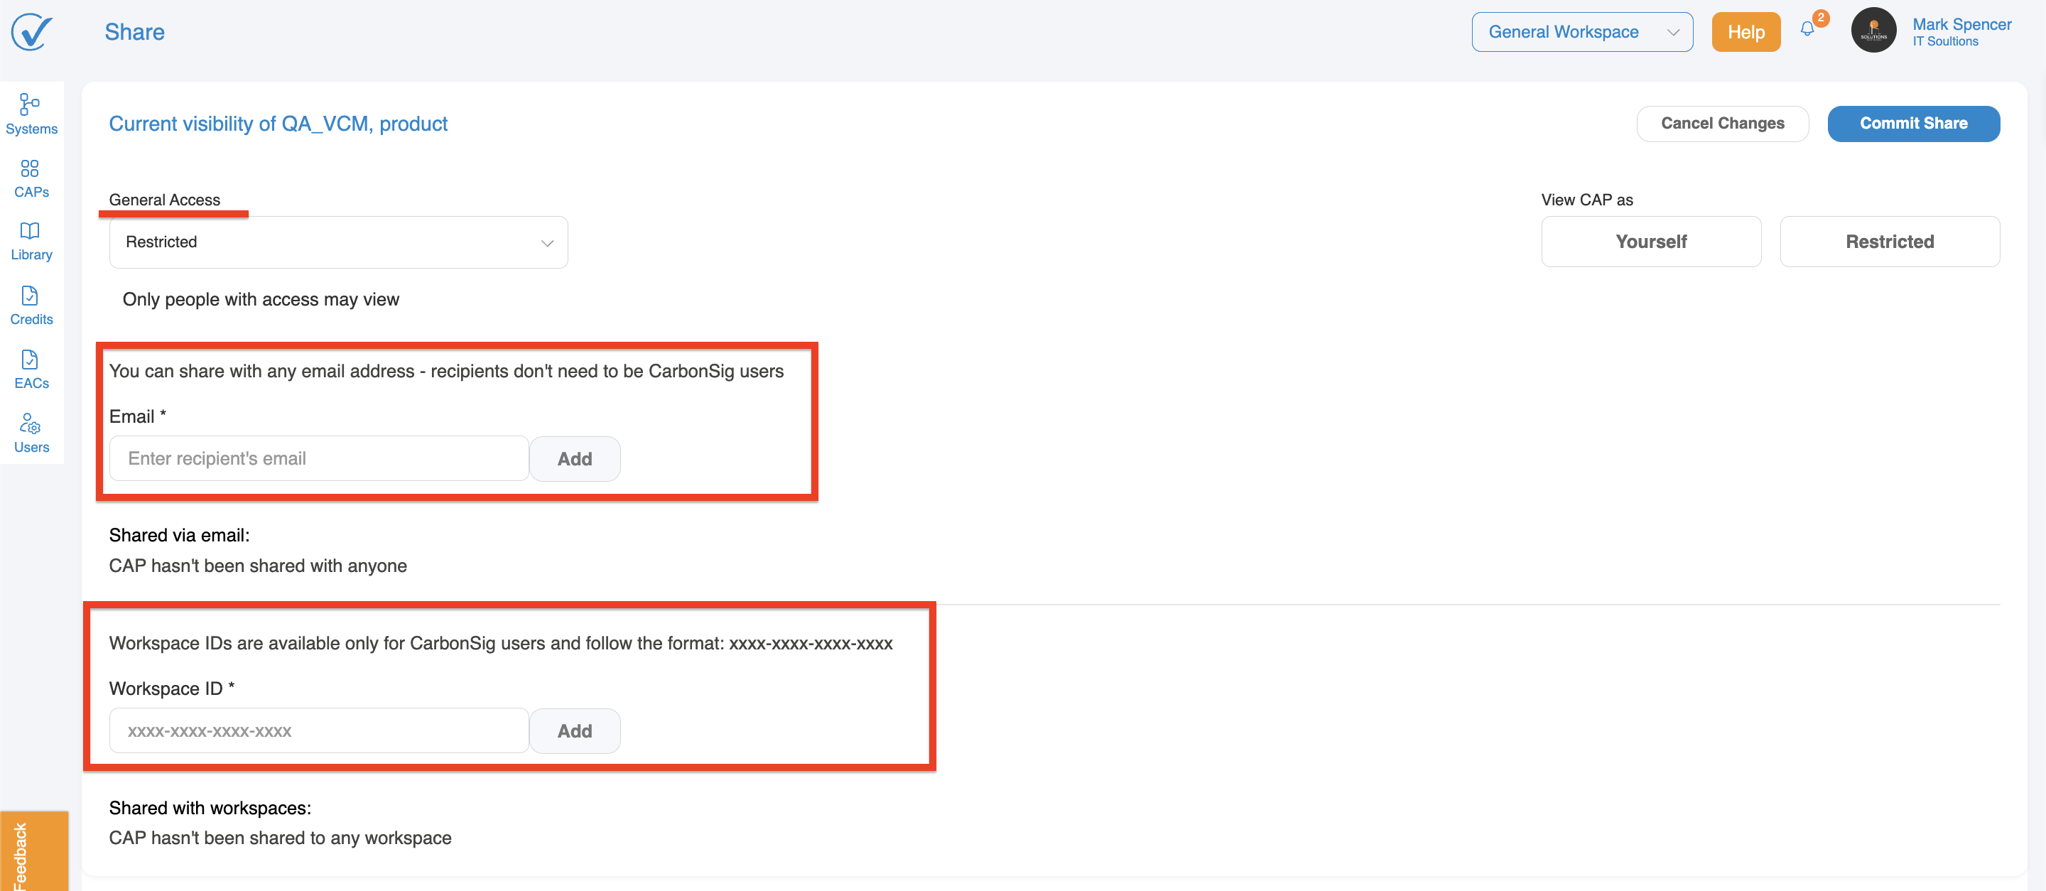Open Mark Spencer profile avatar
The width and height of the screenshot is (2046, 891).
[x=1873, y=32]
